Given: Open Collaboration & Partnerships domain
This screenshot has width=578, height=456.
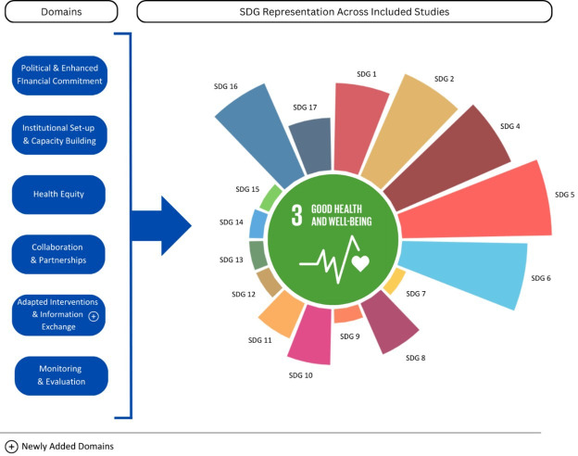Looking at the screenshot, I should pos(58,254).
